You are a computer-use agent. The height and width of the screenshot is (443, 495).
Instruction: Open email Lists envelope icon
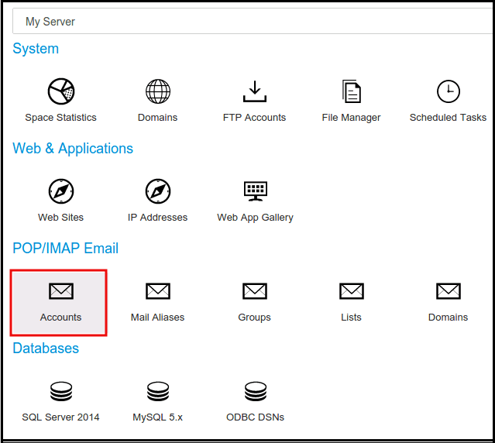(351, 291)
